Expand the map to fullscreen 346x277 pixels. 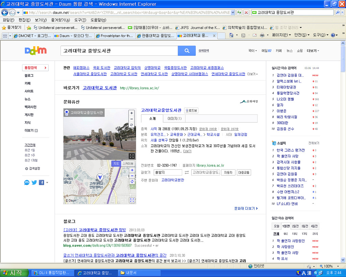coord(132,200)
